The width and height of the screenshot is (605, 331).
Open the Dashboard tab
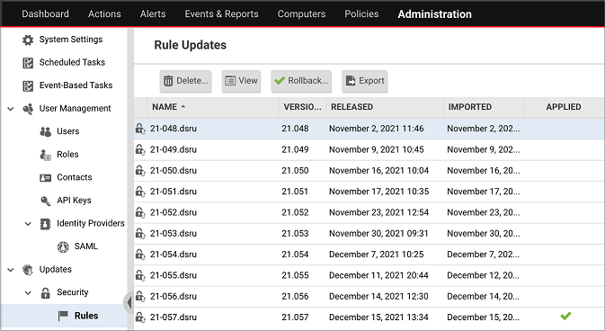click(x=46, y=13)
